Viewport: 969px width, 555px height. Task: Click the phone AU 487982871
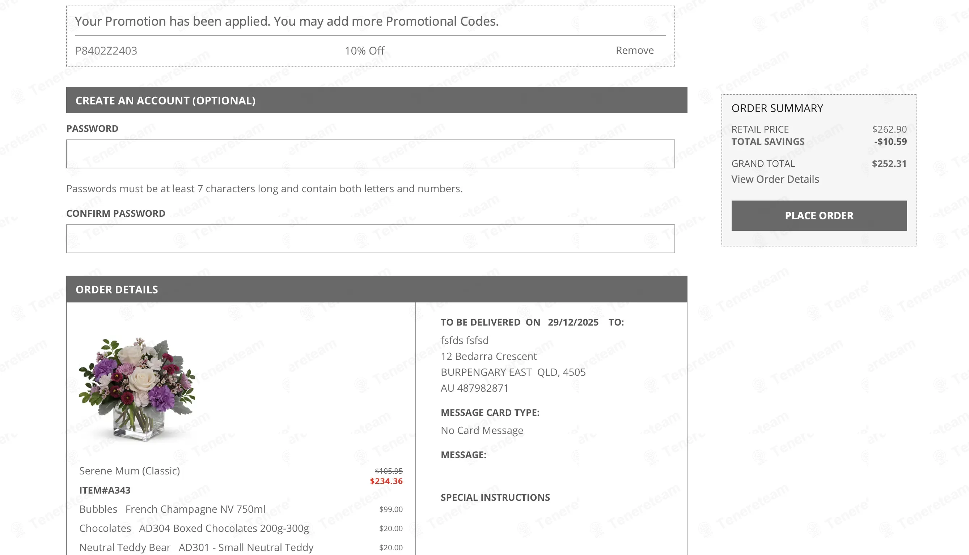(x=474, y=388)
